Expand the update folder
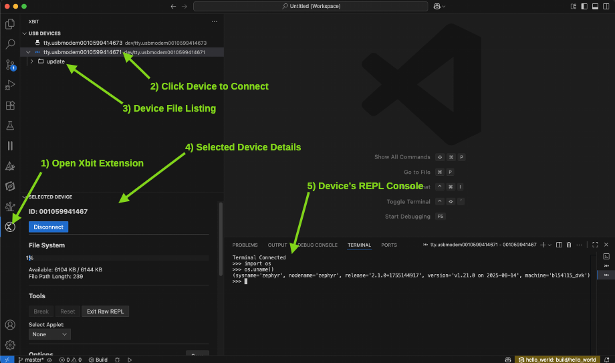This screenshot has width=615, height=363. pyautogui.click(x=31, y=62)
